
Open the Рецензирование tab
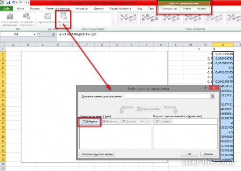(x=120, y=9)
